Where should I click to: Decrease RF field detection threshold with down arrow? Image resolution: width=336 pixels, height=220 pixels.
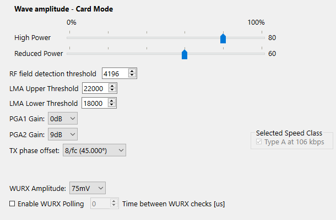coord(132,76)
